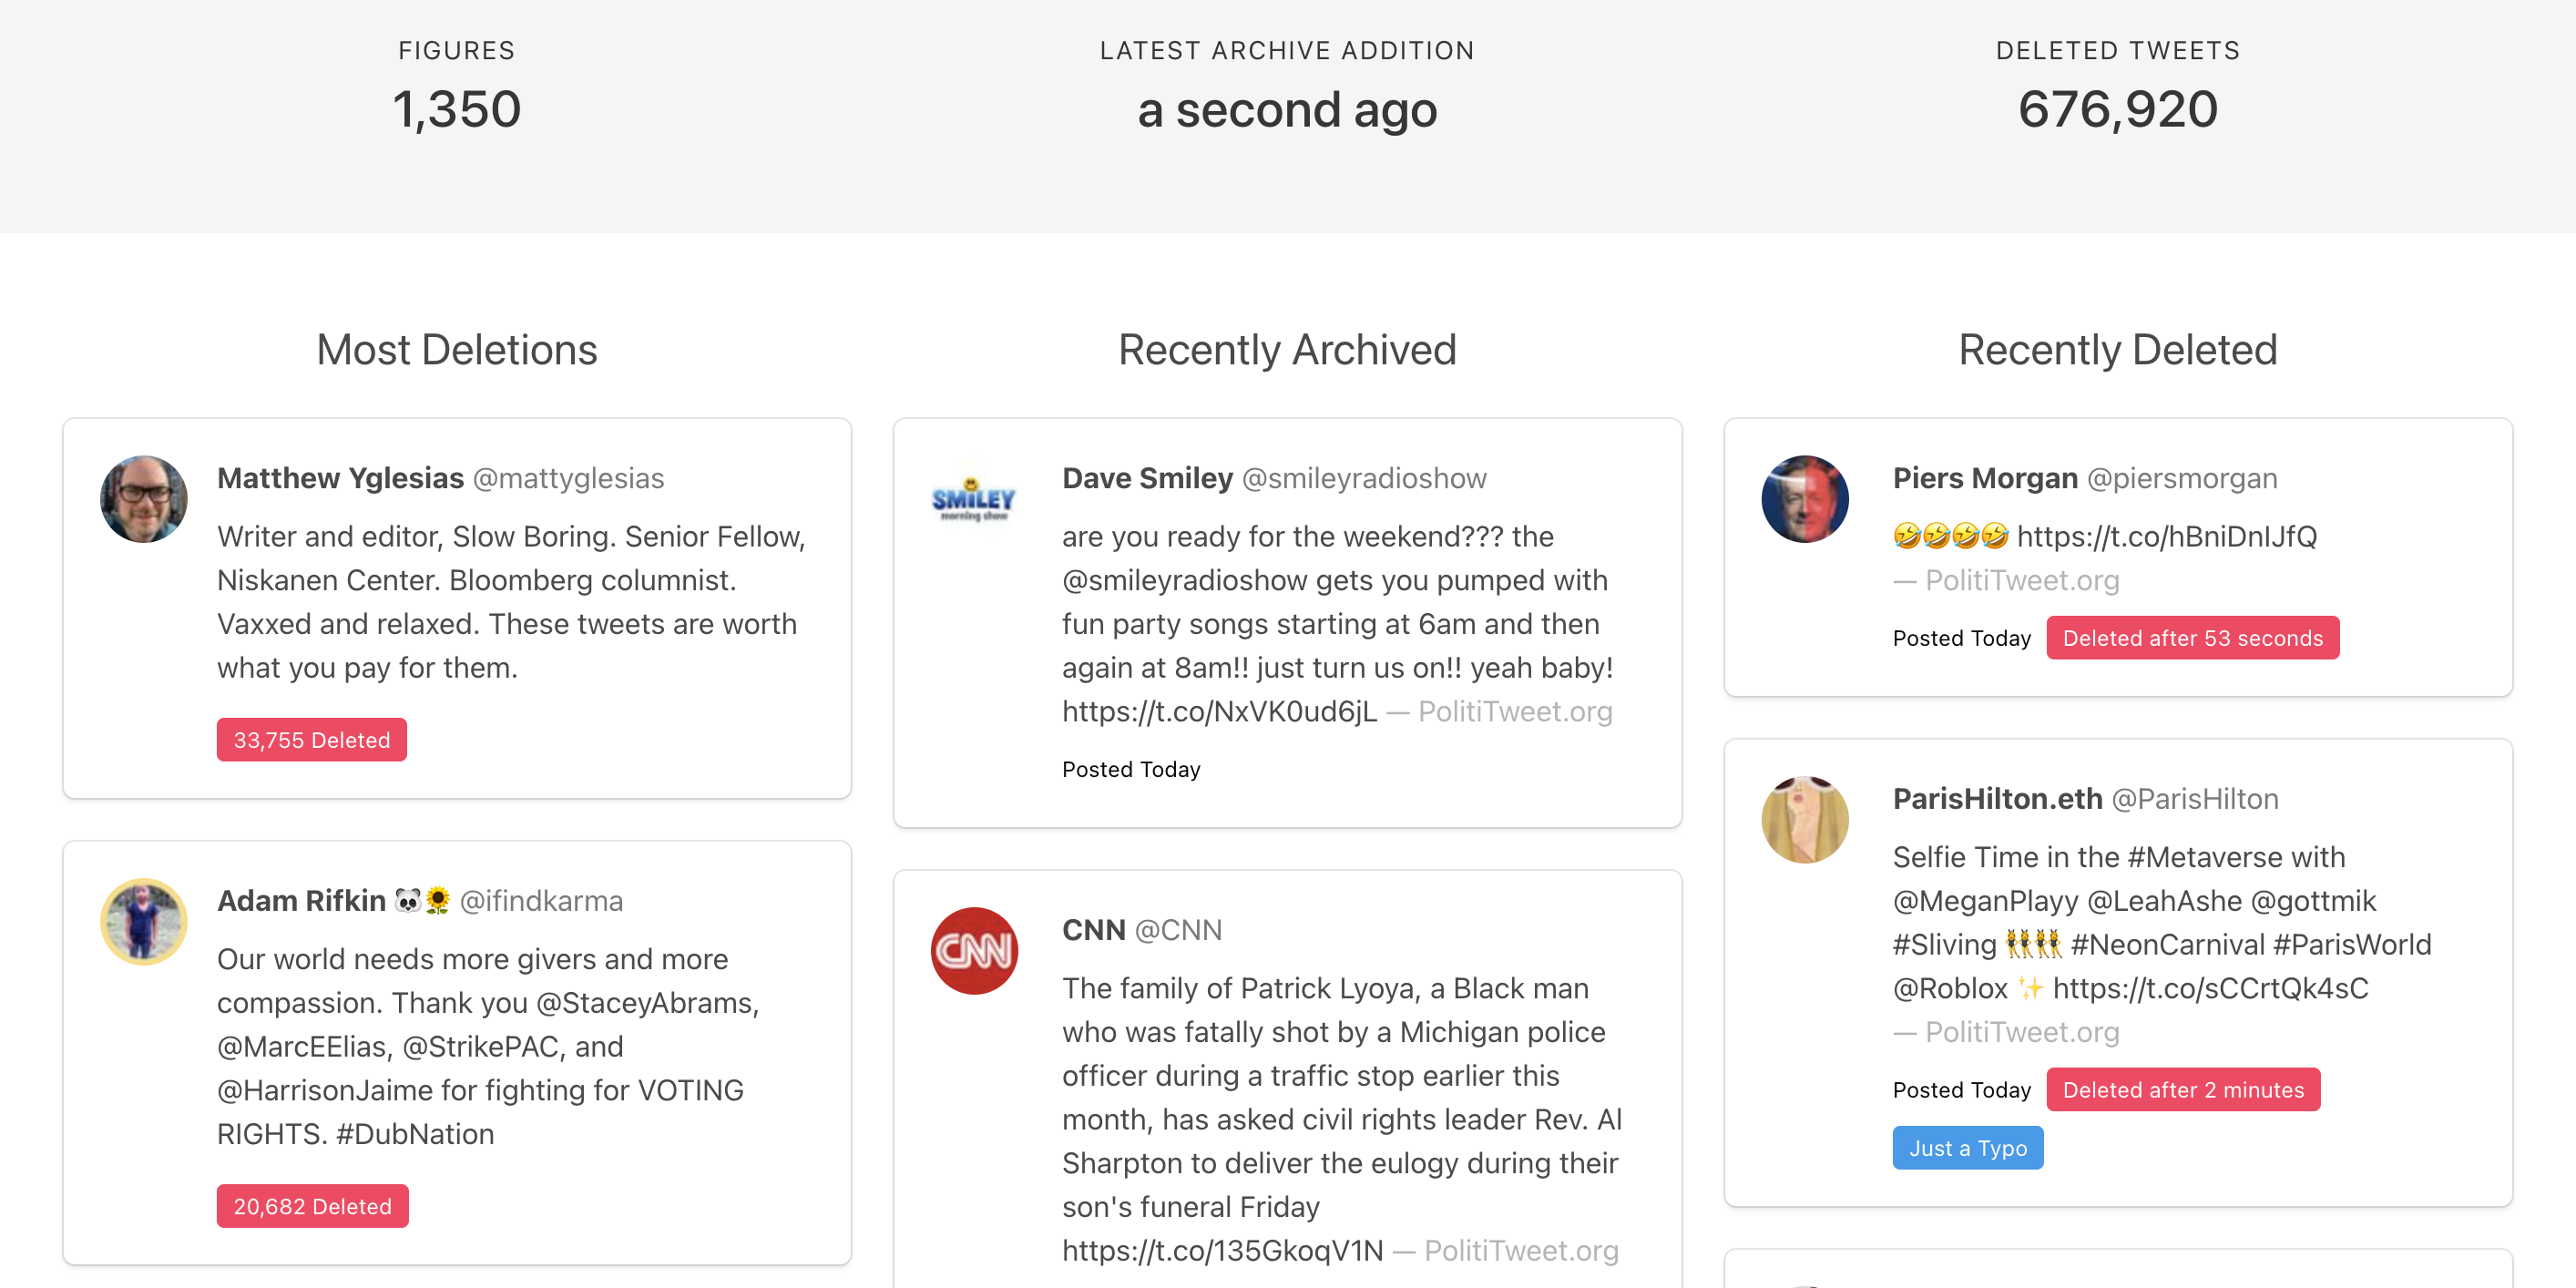Click the @smileyradioshow handle in header
The image size is (2576, 1288).
coord(1364,478)
